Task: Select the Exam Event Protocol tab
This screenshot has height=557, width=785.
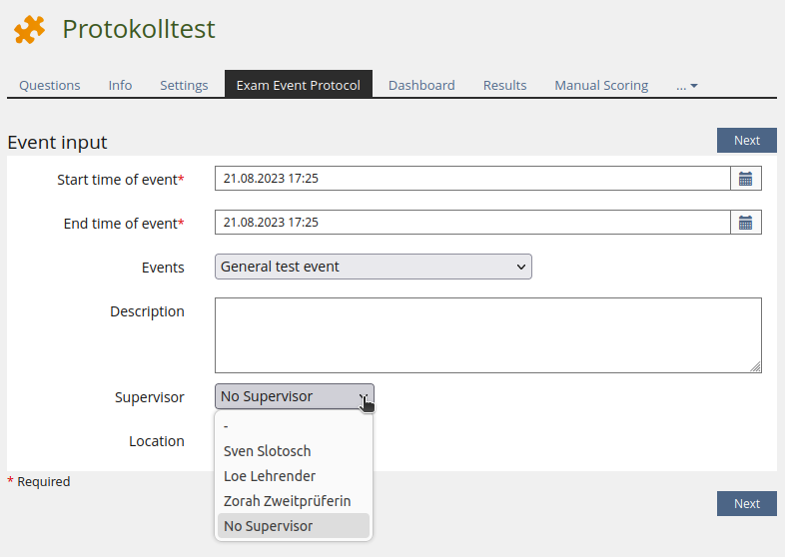Action: [298, 85]
